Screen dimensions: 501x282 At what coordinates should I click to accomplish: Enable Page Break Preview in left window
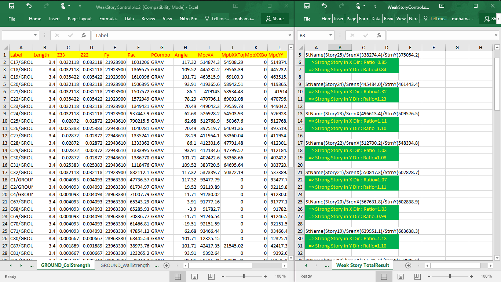(x=211, y=276)
